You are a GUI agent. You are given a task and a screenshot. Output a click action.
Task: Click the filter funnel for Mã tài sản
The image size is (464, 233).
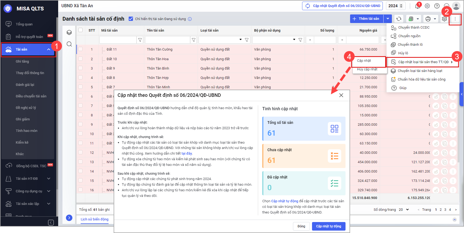click(x=140, y=40)
